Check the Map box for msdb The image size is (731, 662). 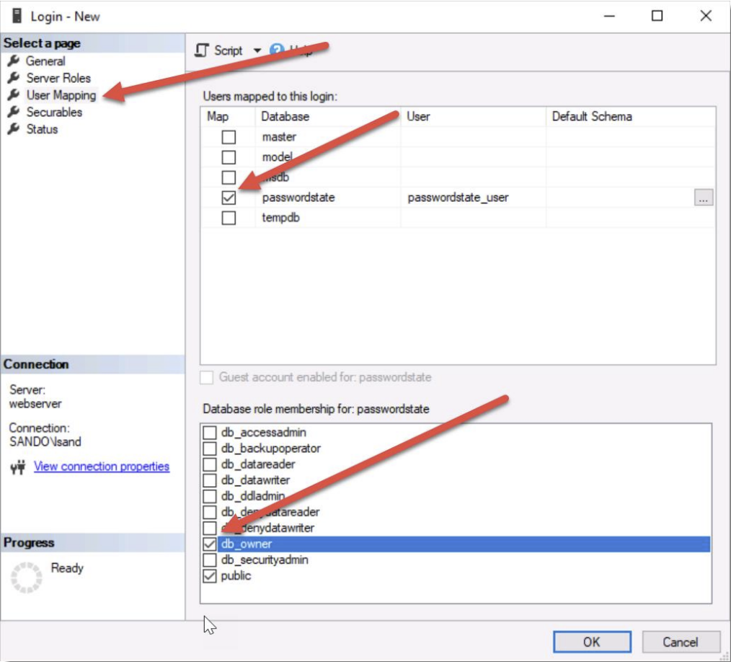[229, 177]
